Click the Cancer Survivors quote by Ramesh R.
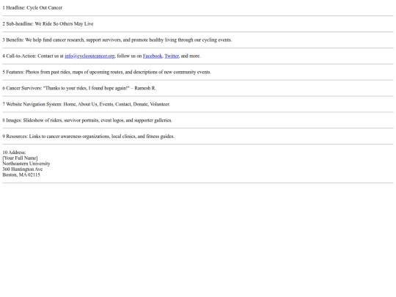Viewport: 396px width, 297px height. [79, 88]
